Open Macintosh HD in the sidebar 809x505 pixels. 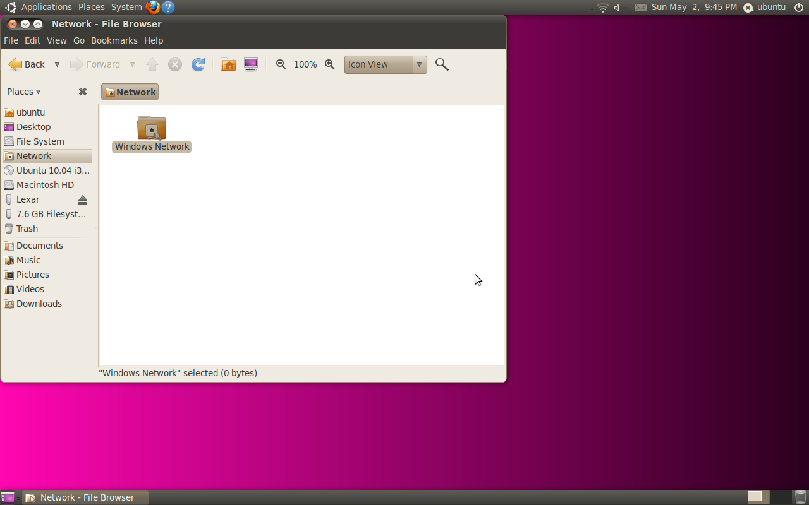tap(47, 185)
